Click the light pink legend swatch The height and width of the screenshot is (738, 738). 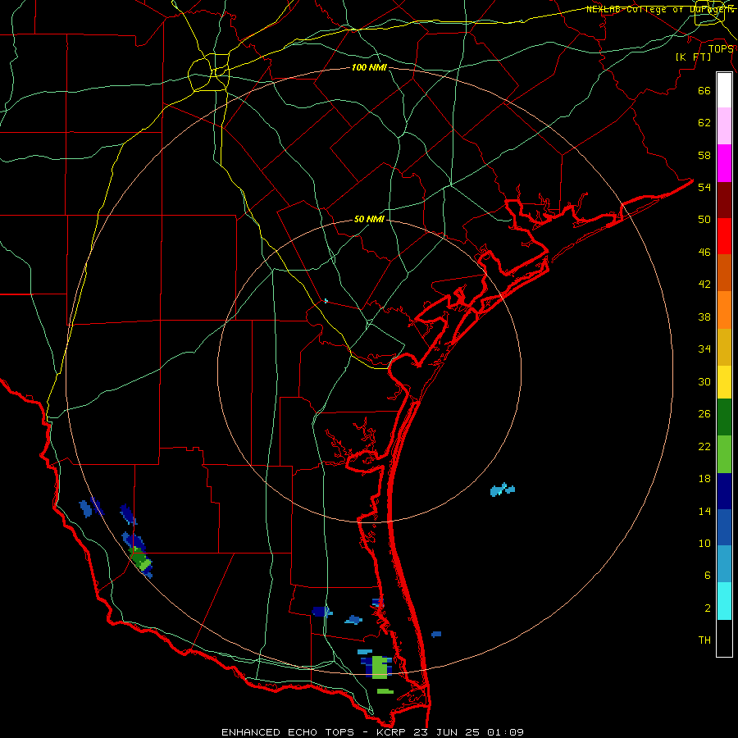[x=724, y=125]
